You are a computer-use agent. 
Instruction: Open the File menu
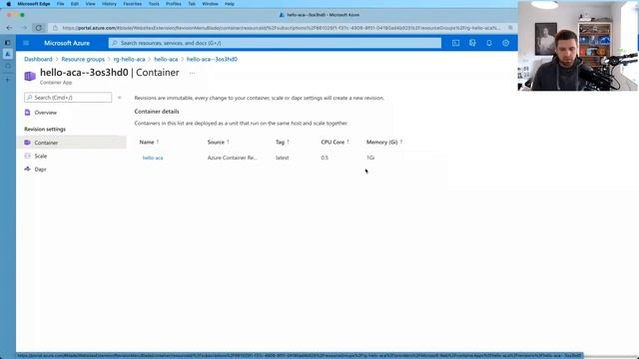point(60,4)
